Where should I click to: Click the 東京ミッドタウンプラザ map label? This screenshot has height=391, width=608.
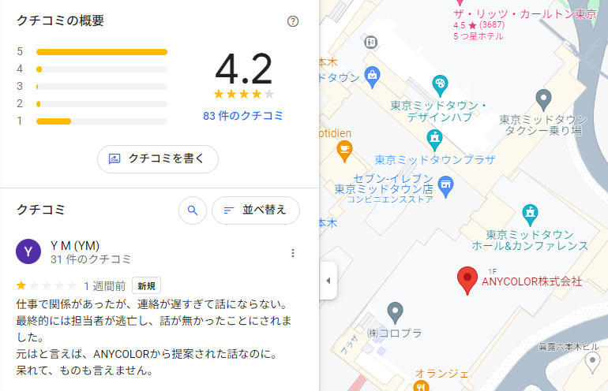click(435, 159)
